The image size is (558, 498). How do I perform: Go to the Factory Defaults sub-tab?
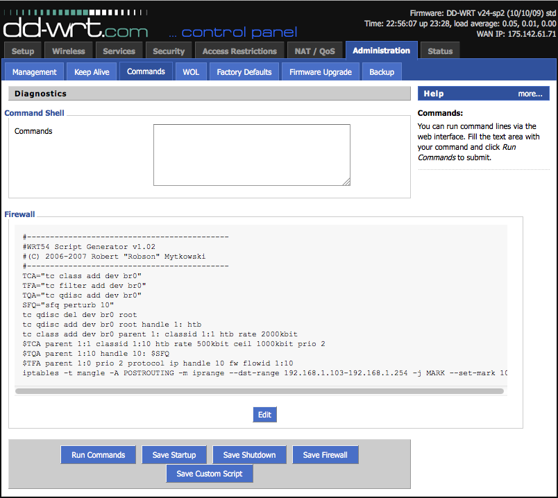coord(244,71)
